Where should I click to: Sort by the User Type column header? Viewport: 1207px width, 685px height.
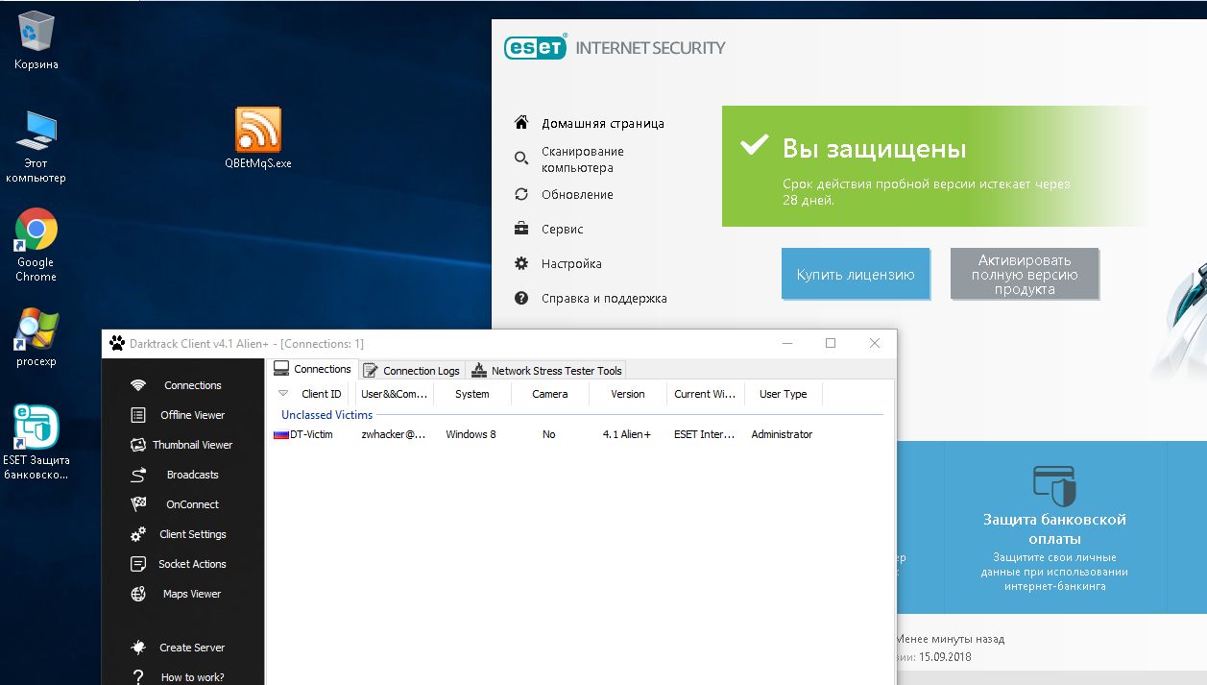tap(784, 394)
